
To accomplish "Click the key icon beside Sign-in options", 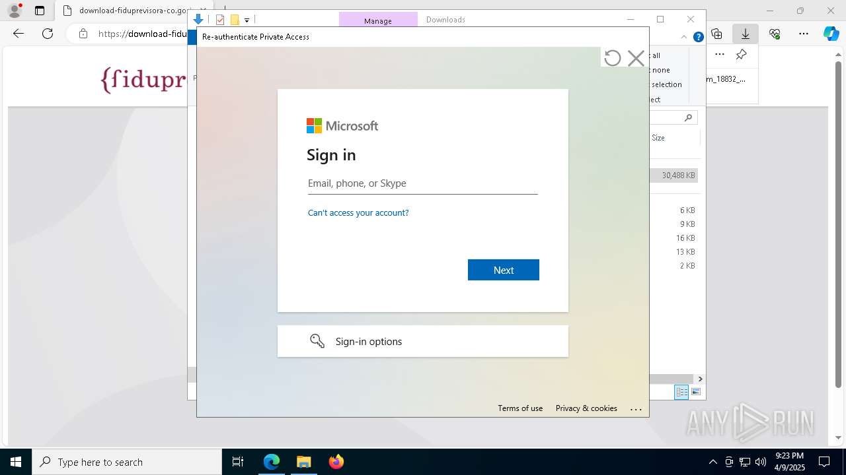I will (x=317, y=341).
